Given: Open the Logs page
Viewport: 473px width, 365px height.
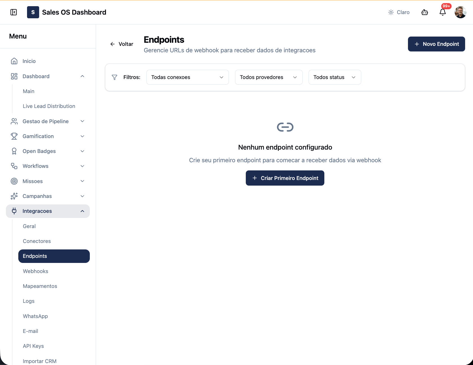Looking at the screenshot, I should tap(54, 301).
